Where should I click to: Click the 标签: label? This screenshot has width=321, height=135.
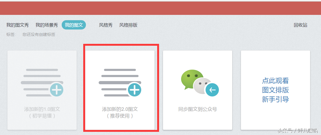click(11, 35)
